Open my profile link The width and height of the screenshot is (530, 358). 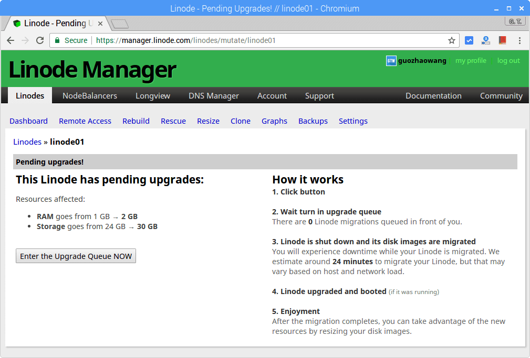pos(471,61)
